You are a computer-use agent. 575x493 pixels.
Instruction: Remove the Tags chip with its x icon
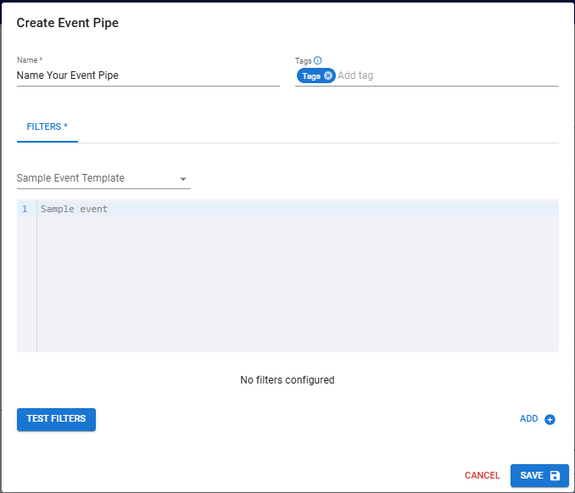click(x=328, y=76)
